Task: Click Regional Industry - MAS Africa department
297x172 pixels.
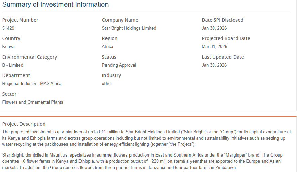Action: click(x=32, y=84)
